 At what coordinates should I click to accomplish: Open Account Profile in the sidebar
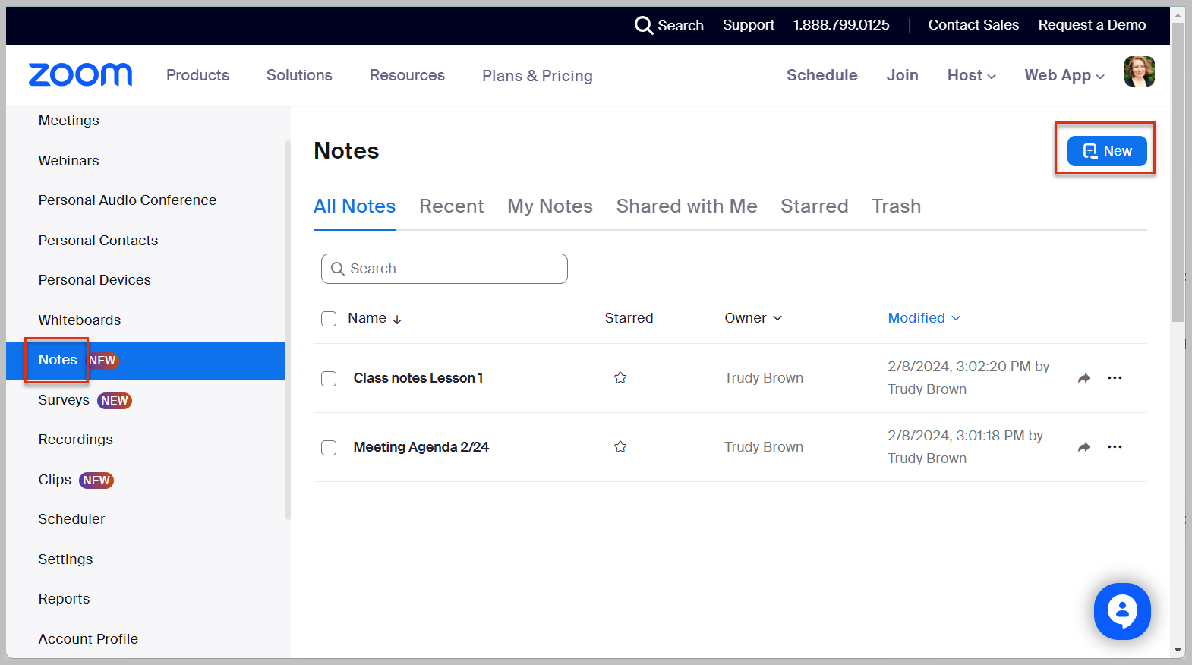(89, 639)
